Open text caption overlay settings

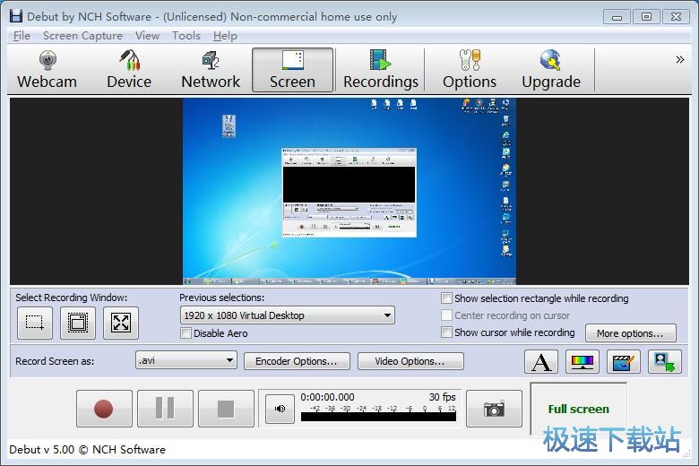541,362
